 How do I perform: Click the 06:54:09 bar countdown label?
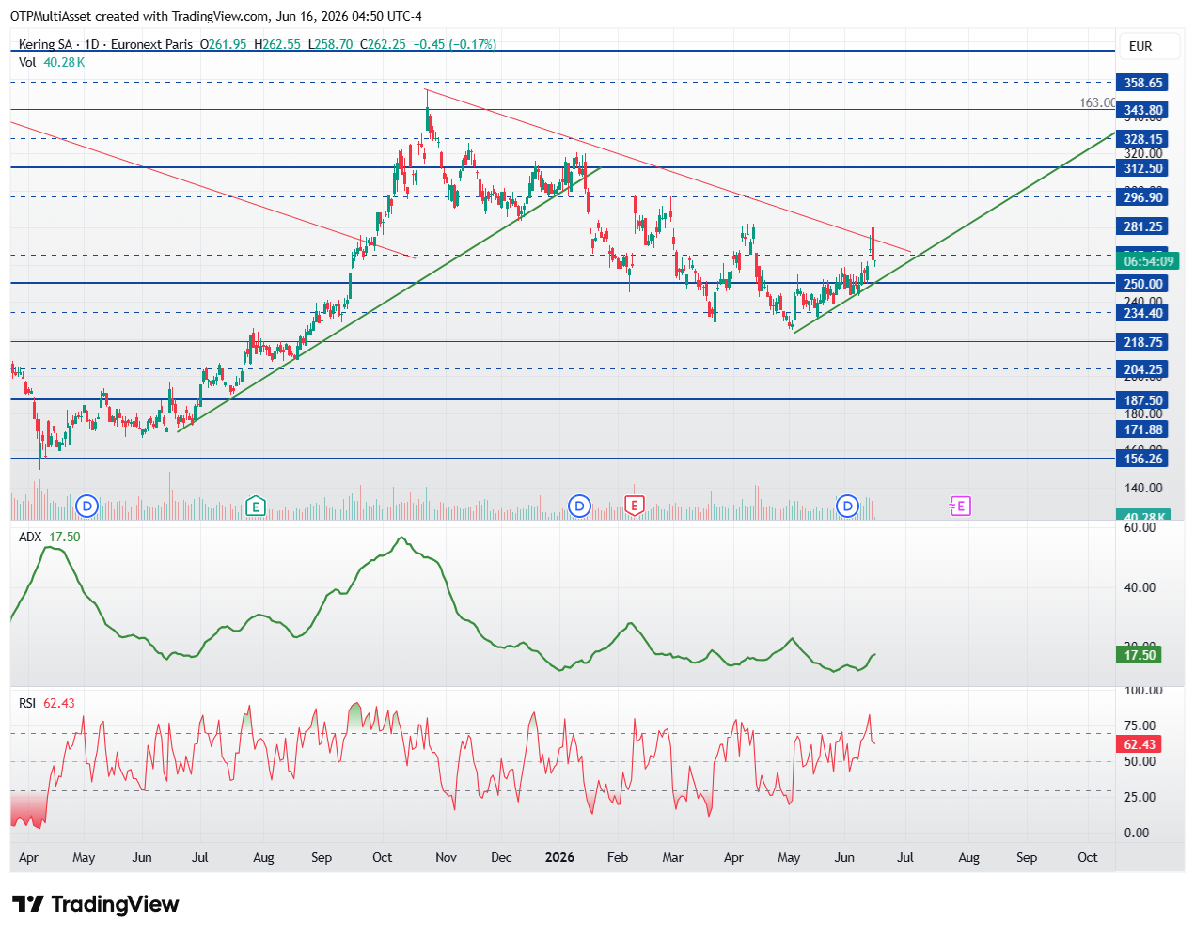tap(1148, 261)
